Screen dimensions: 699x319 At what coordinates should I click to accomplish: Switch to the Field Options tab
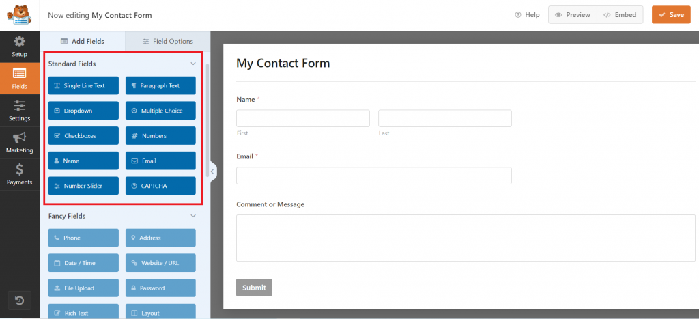(x=168, y=41)
